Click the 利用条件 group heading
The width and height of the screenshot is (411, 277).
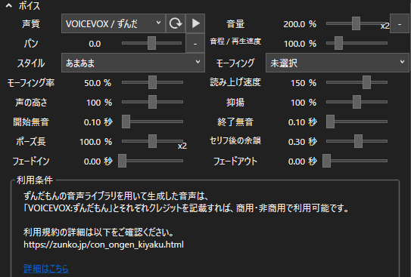click(x=35, y=180)
